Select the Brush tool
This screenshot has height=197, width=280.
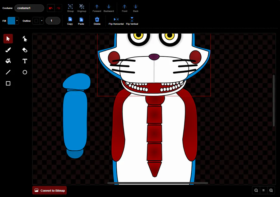click(x=8, y=50)
